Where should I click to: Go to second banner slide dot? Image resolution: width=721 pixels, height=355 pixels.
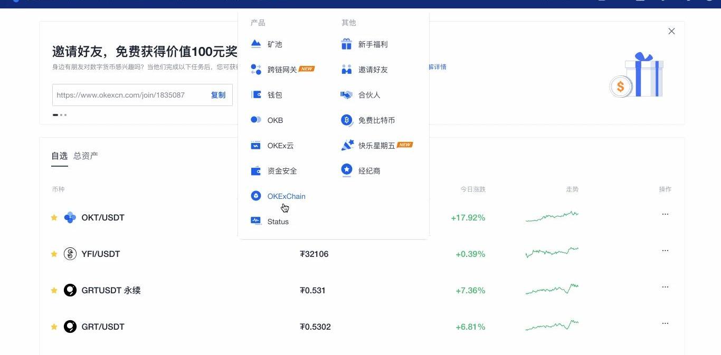click(61, 114)
